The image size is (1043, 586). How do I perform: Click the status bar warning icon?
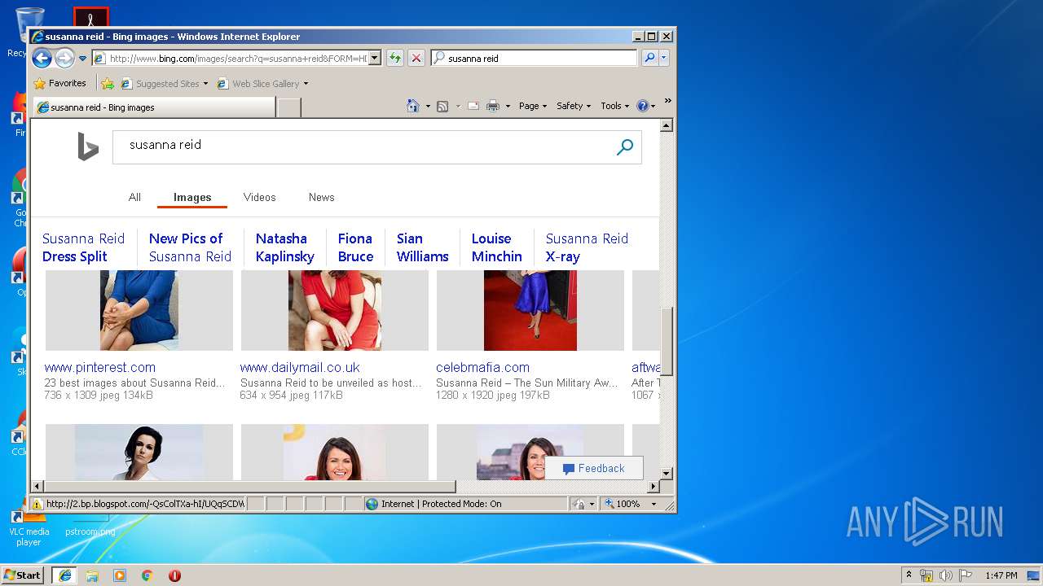point(37,504)
